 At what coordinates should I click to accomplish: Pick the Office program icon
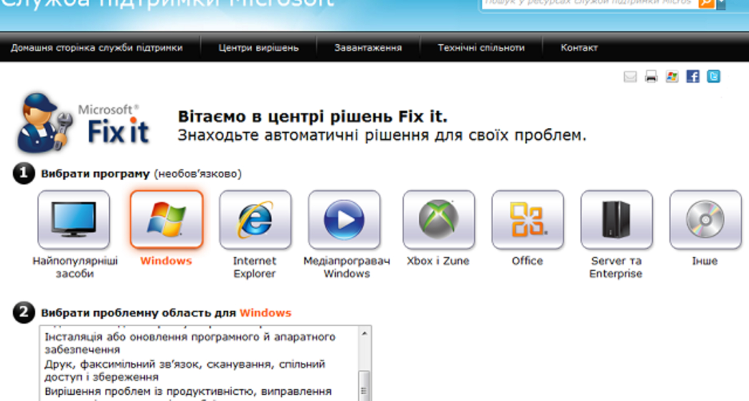coord(528,220)
